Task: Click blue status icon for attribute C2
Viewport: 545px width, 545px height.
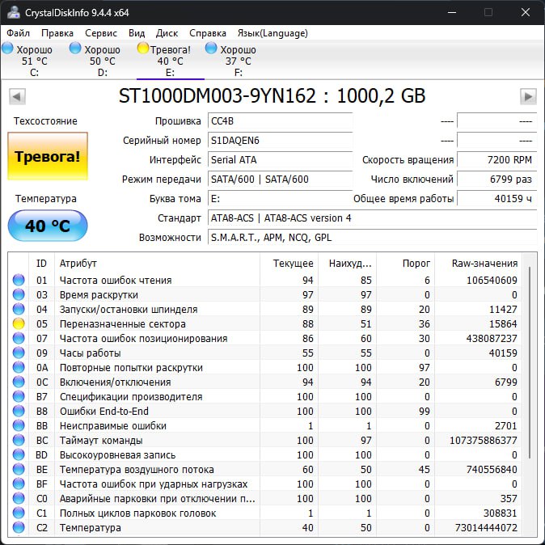Action: coord(19,528)
